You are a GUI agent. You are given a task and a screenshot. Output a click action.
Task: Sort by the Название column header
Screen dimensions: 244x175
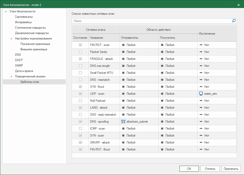(x=96, y=38)
